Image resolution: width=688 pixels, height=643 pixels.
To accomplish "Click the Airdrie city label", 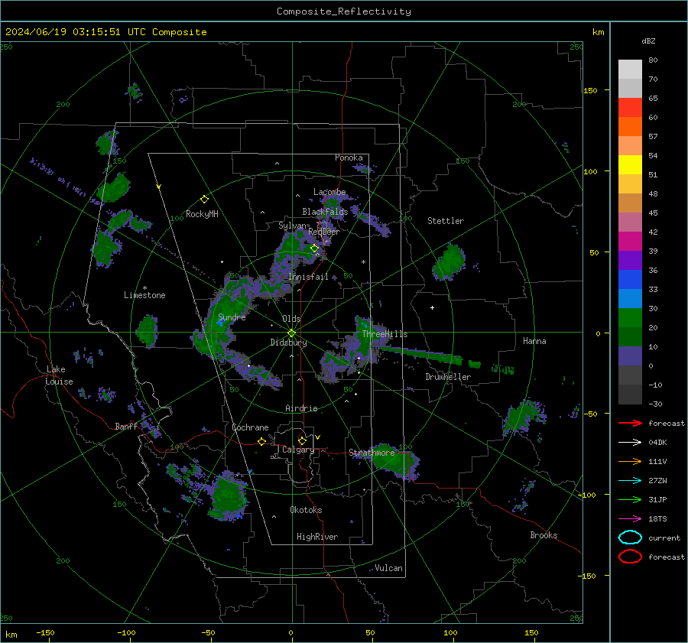I will 301,408.
